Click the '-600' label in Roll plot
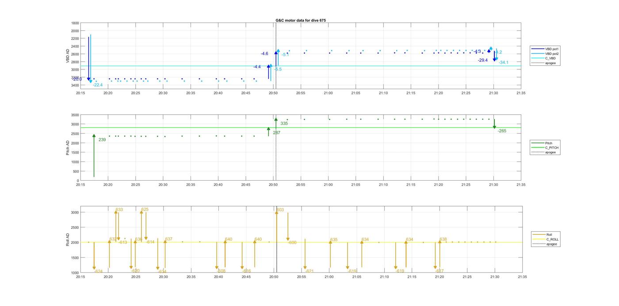 tap(292, 242)
